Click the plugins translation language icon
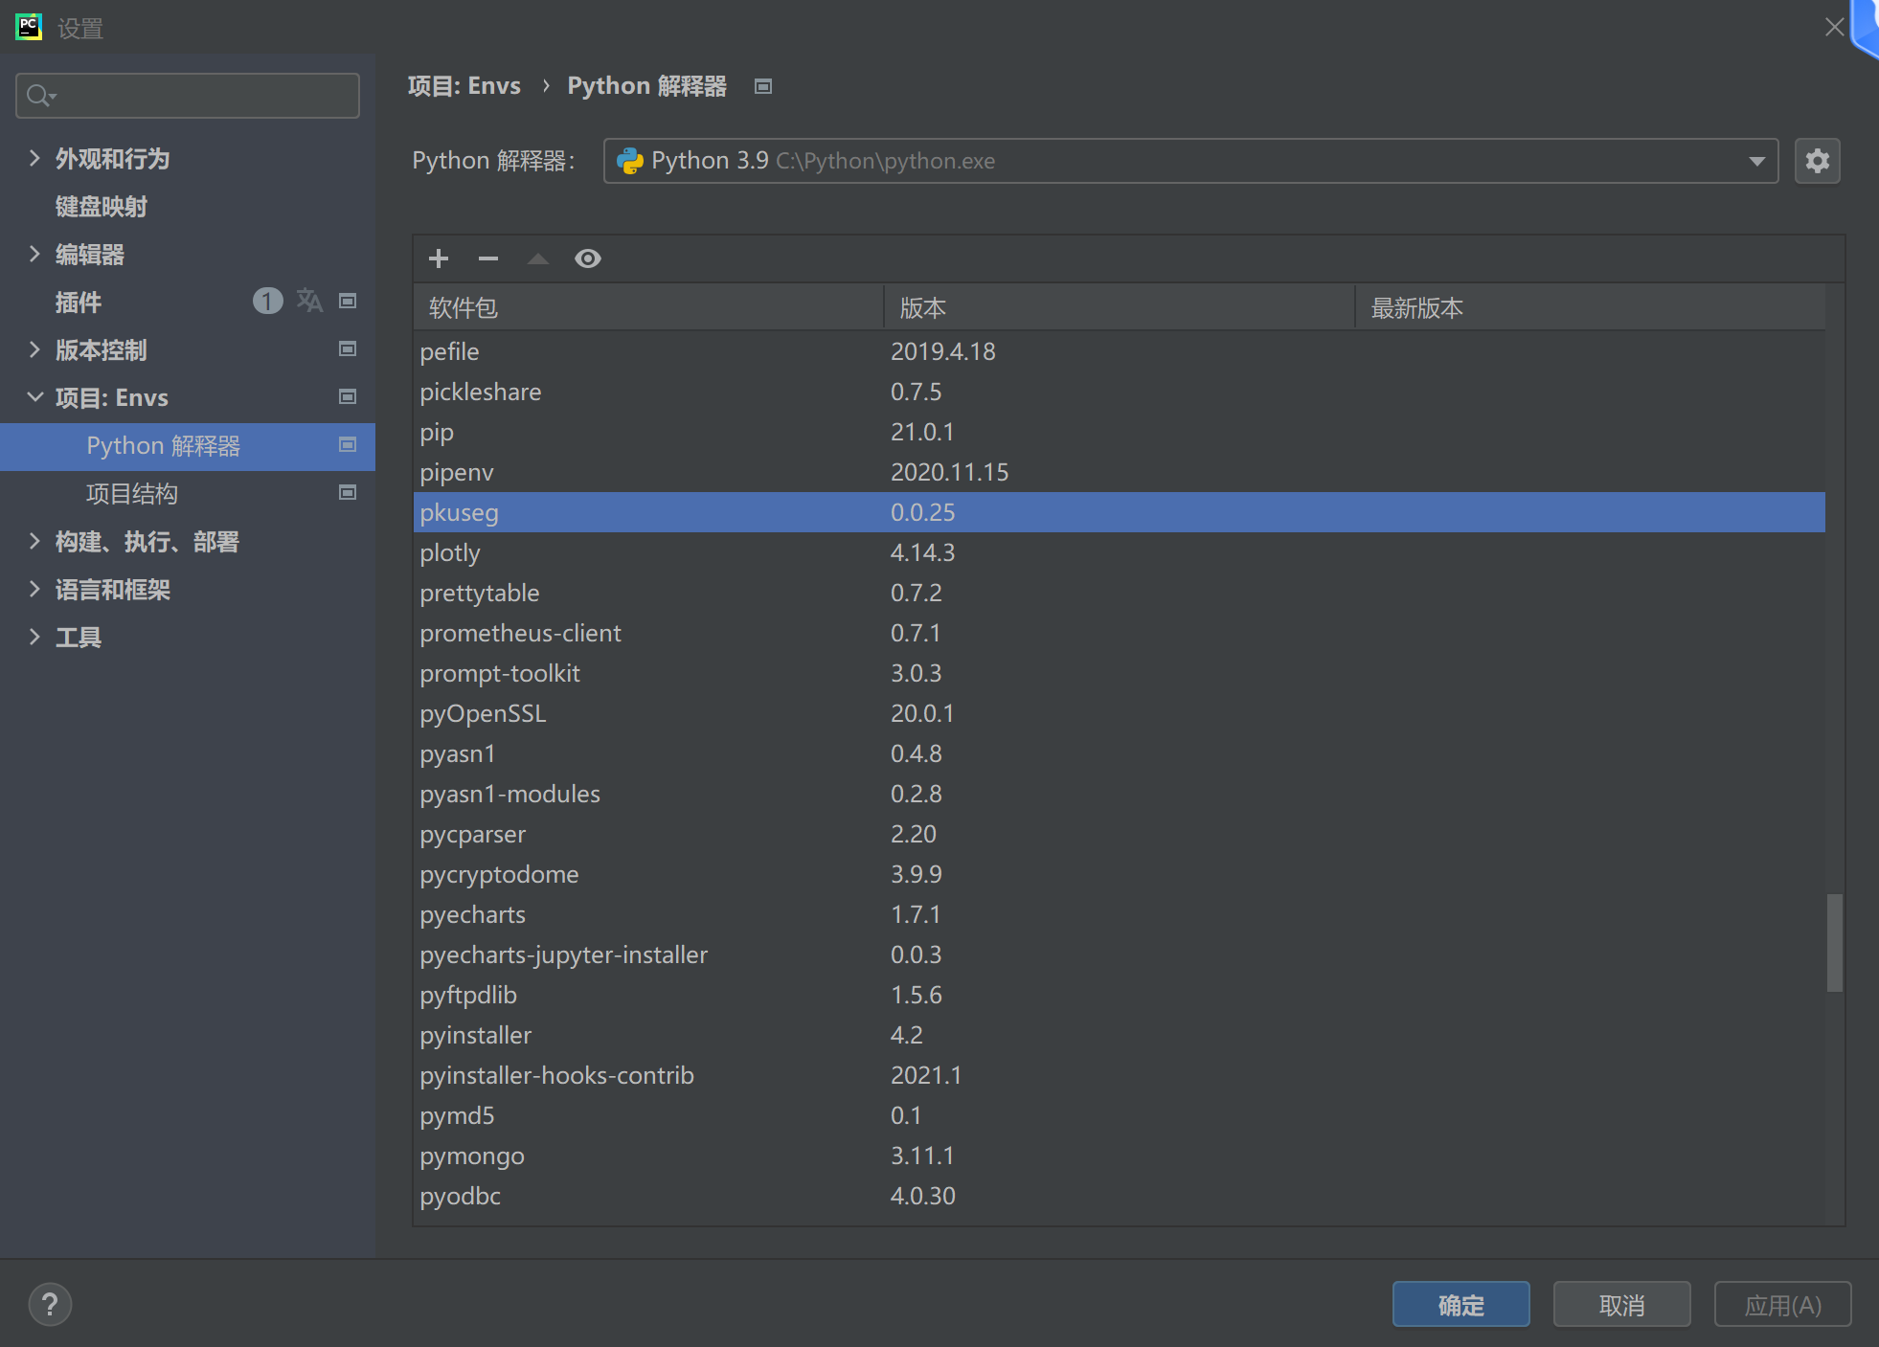The image size is (1879, 1347). coord(309,301)
